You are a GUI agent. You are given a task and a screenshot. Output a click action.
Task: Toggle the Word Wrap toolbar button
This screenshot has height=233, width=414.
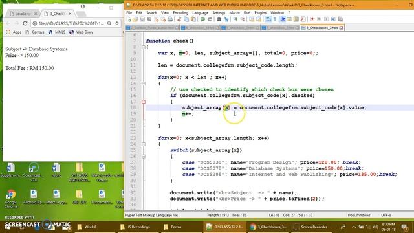268,19
